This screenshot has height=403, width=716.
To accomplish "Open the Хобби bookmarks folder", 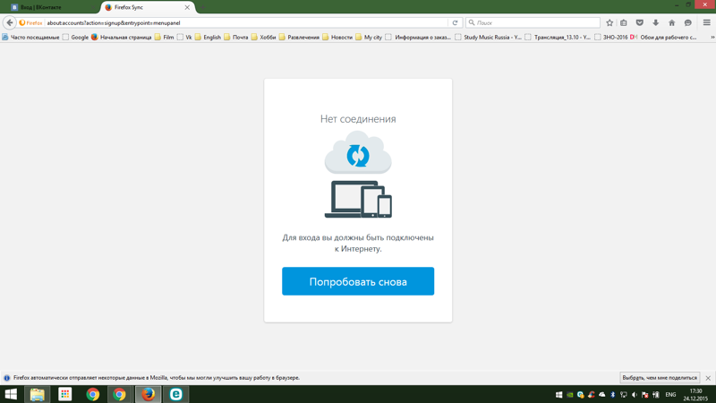I will (263, 38).
